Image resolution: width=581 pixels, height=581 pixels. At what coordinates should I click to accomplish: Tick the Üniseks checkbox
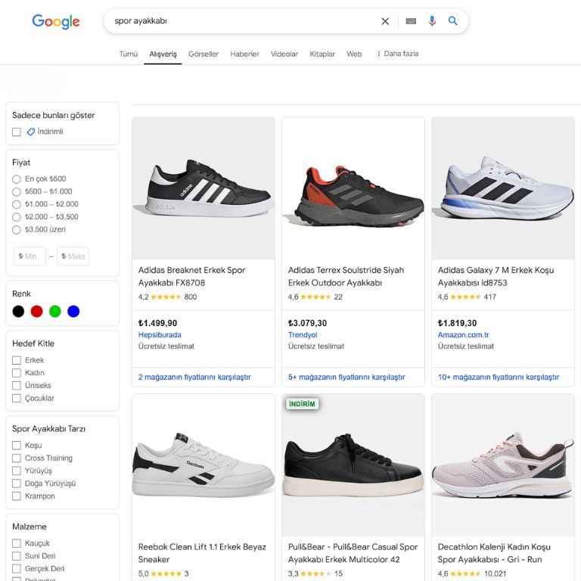17,385
